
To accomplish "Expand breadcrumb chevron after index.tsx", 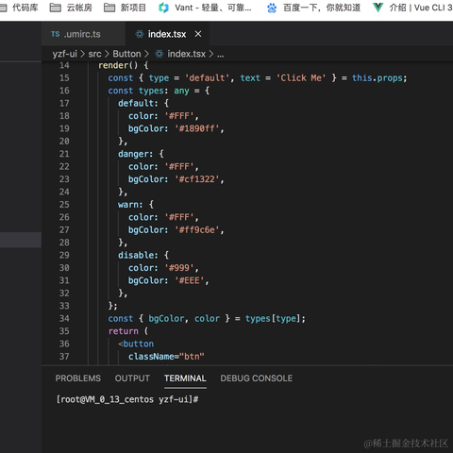I will click(211, 54).
